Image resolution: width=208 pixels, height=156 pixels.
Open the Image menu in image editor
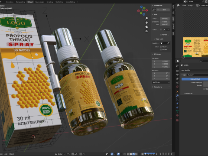pos(190,5)
